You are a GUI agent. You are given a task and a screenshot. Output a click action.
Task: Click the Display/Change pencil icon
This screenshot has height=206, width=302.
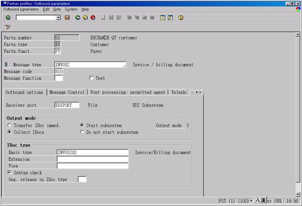[8, 27]
